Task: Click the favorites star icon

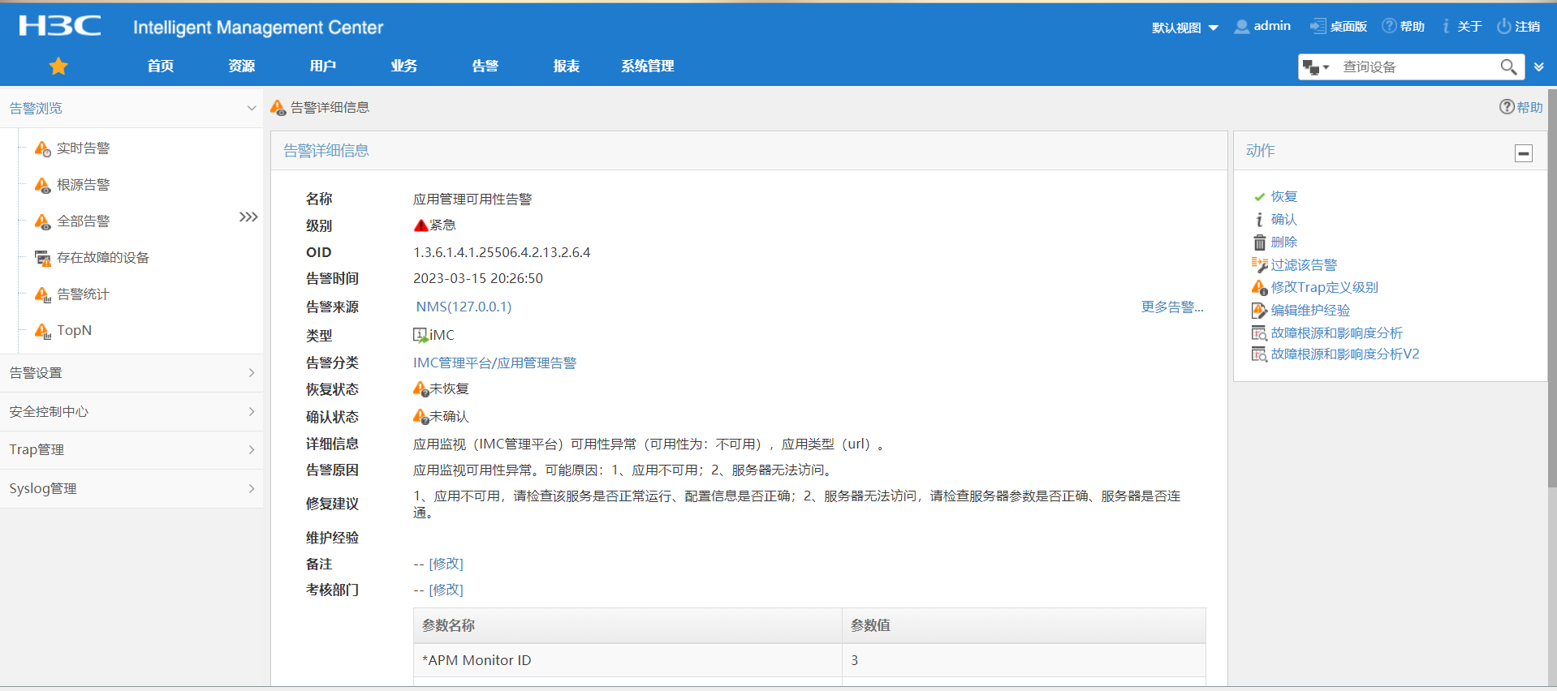Action: click(58, 67)
